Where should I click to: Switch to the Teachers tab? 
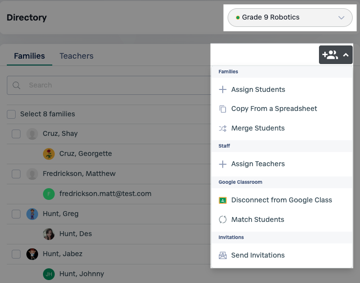click(x=77, y=56)
